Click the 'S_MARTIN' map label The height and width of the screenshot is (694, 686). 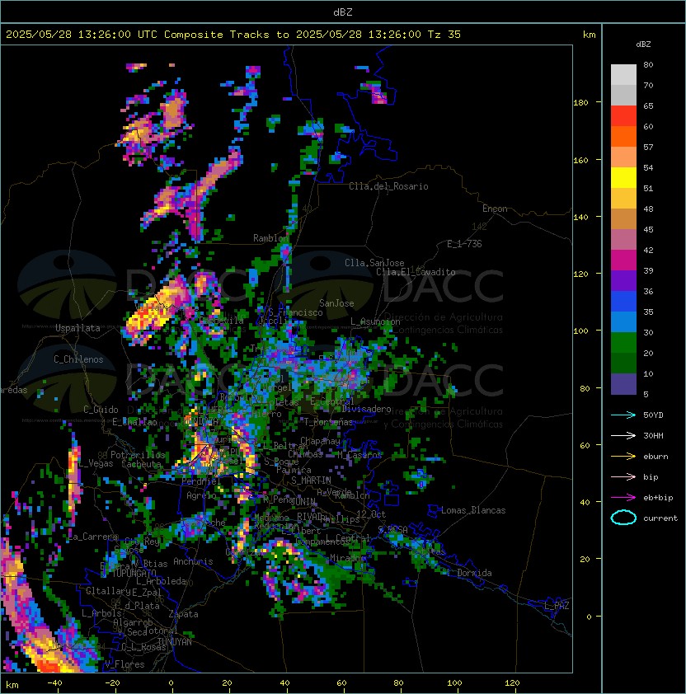[x=312, y=481]
